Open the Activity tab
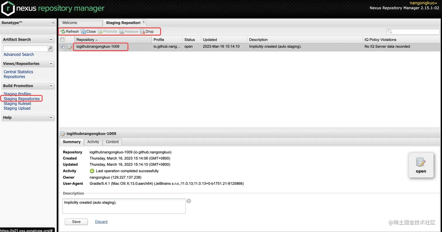 coord(93,142)
